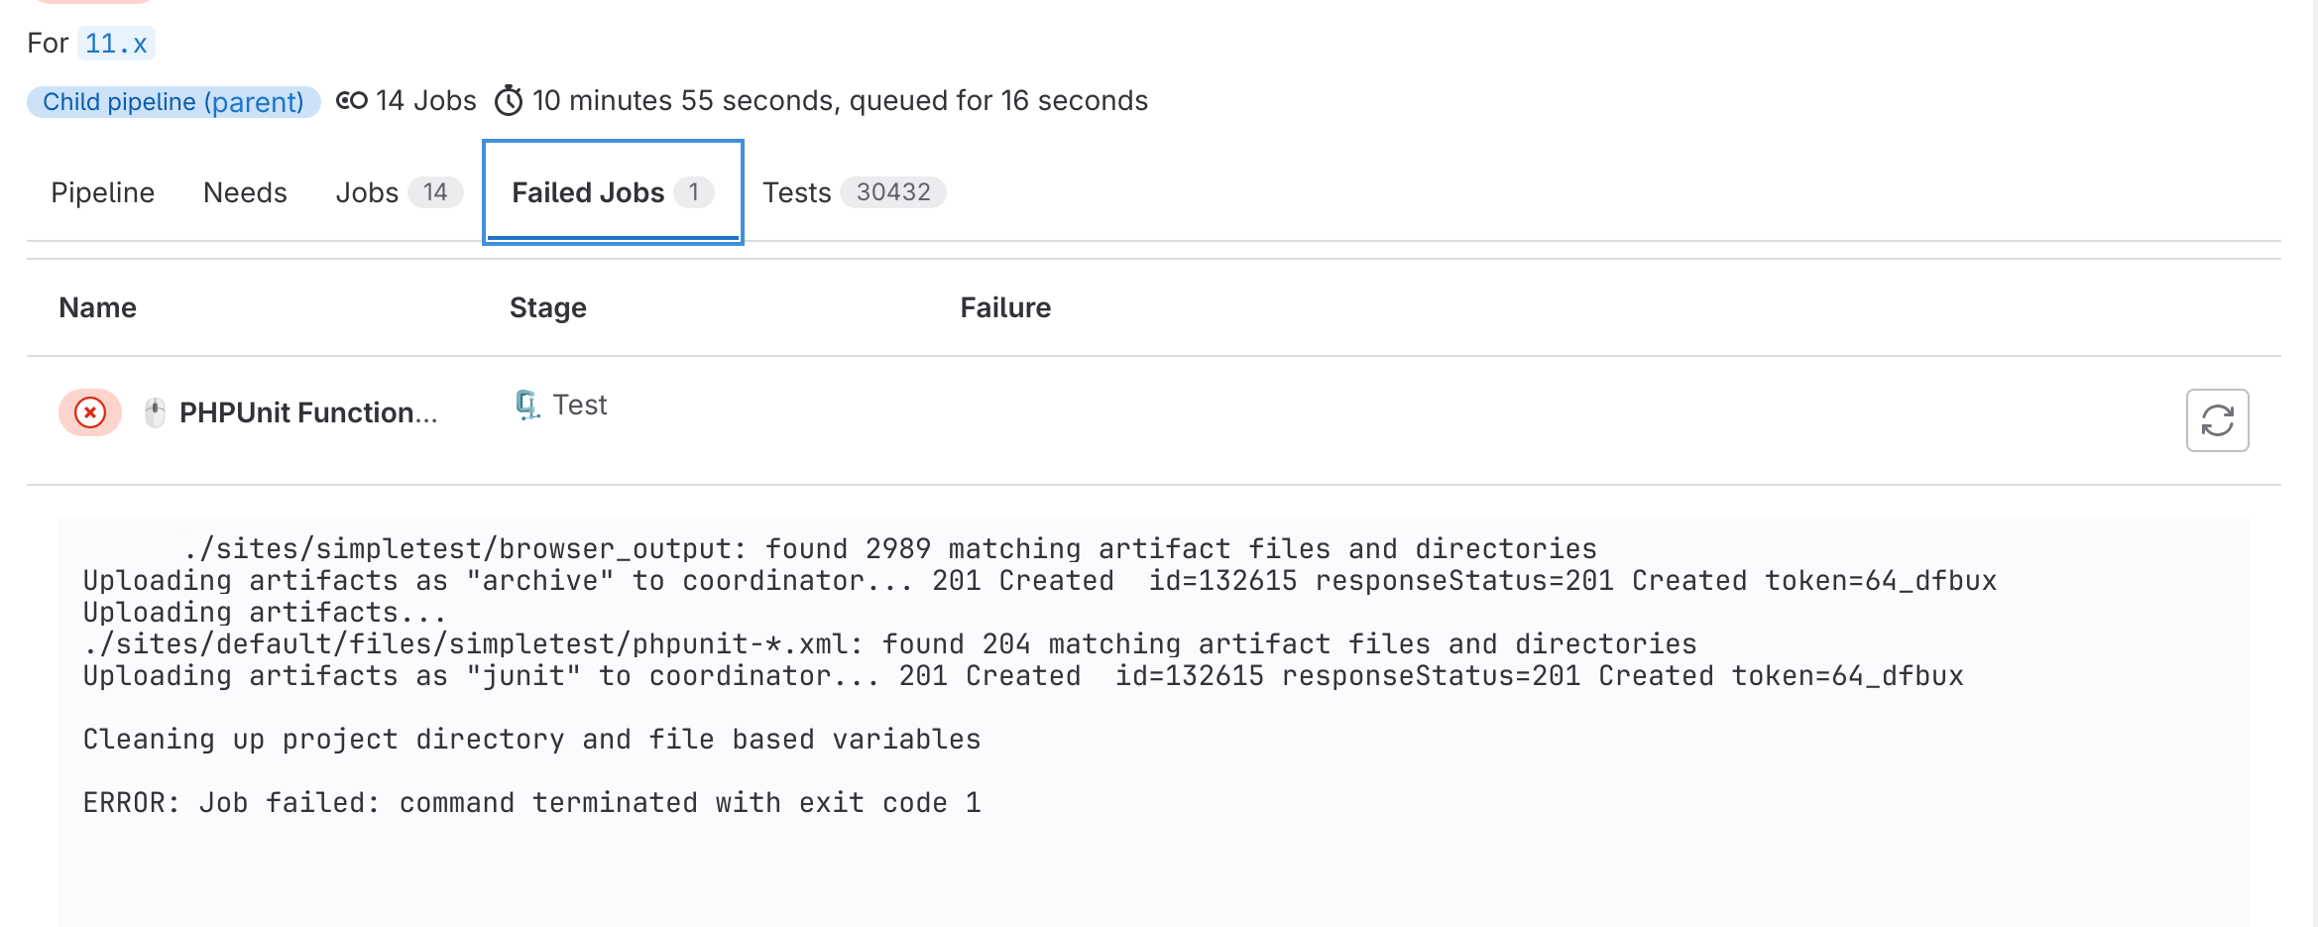This screenshot has height=927, width=2318.
Task: Click the Name column header
Action: 96,307
